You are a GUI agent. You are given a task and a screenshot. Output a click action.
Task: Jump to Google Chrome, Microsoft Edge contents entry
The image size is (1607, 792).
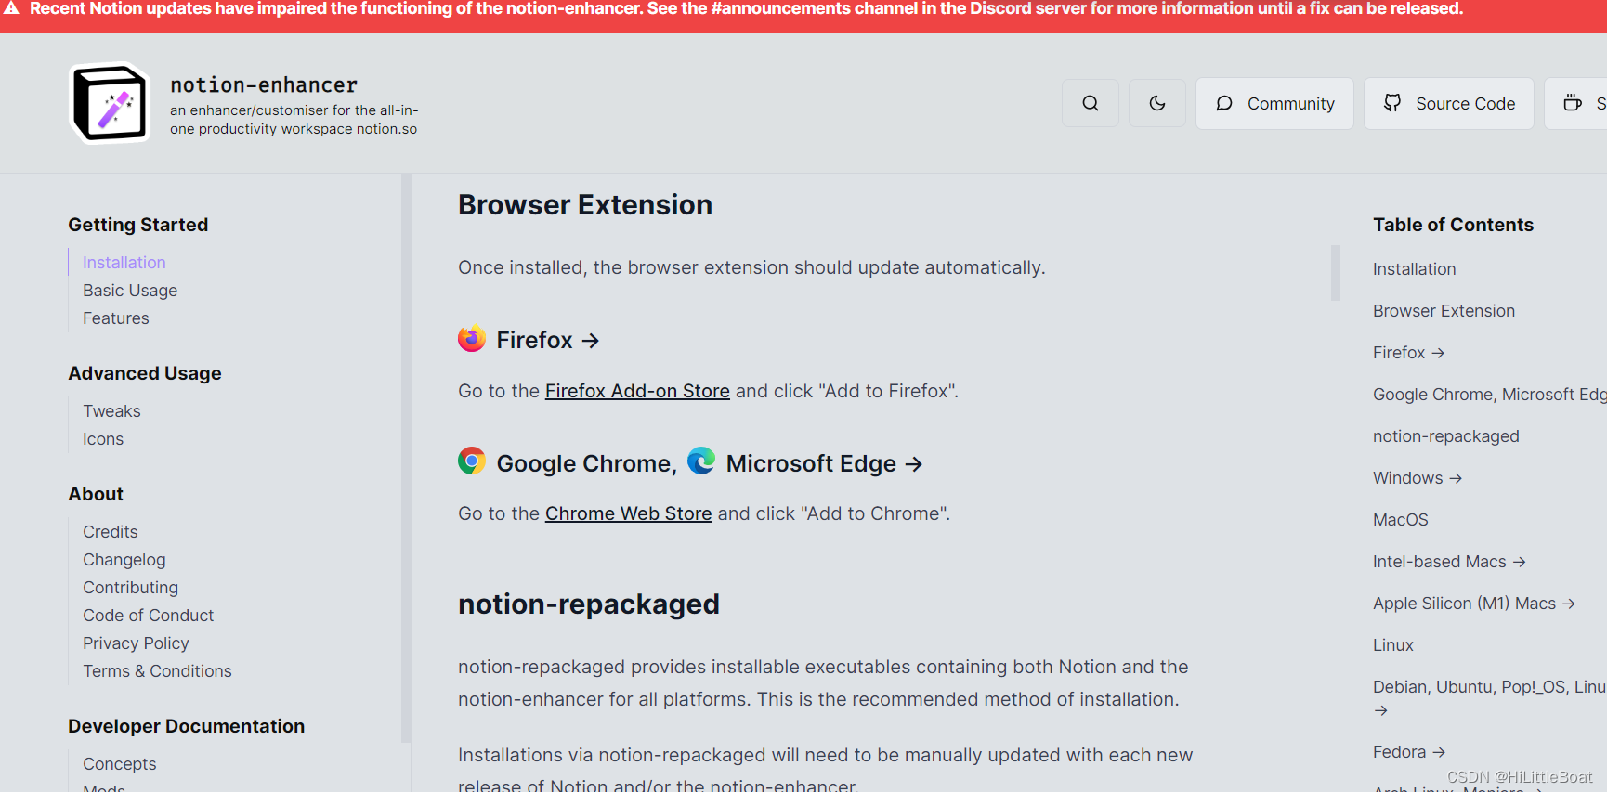[1490, 395]
